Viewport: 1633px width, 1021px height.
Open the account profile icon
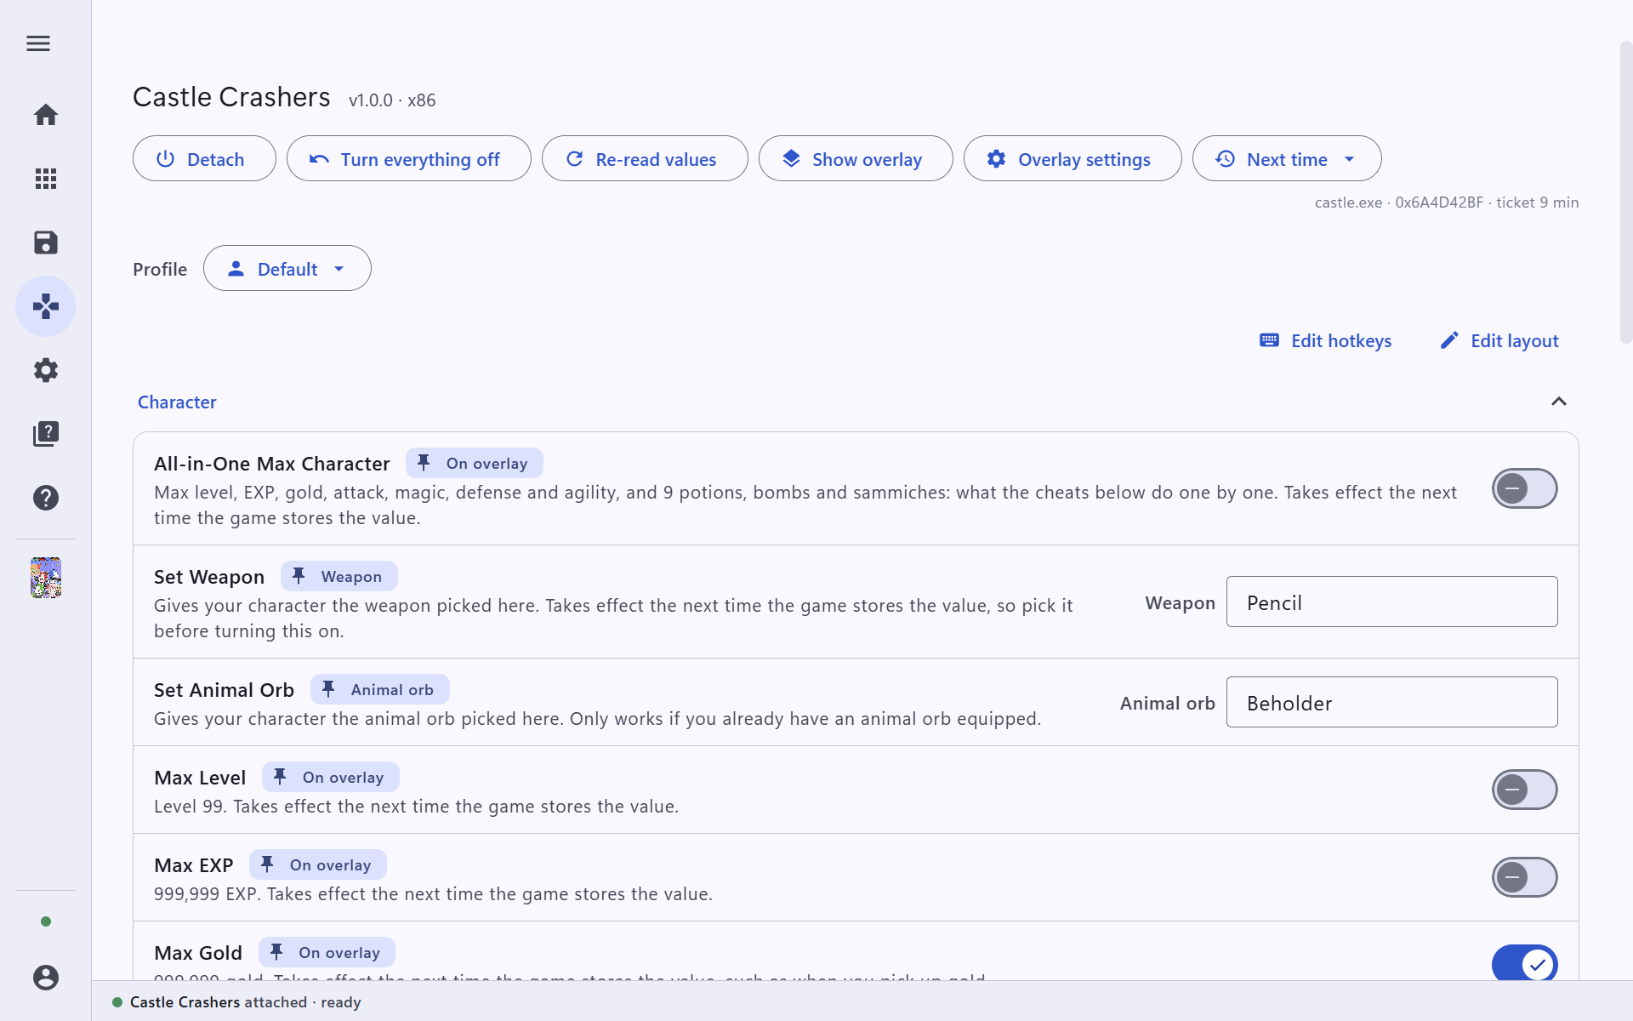(x=46, y=978)
